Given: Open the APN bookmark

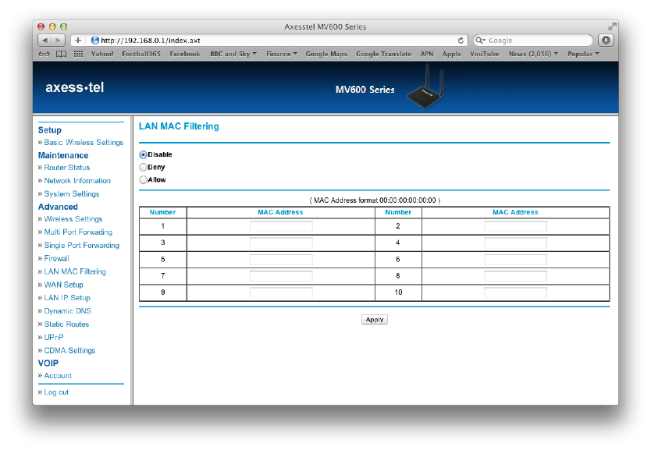Looking at the screenshot, I should 427,54.
